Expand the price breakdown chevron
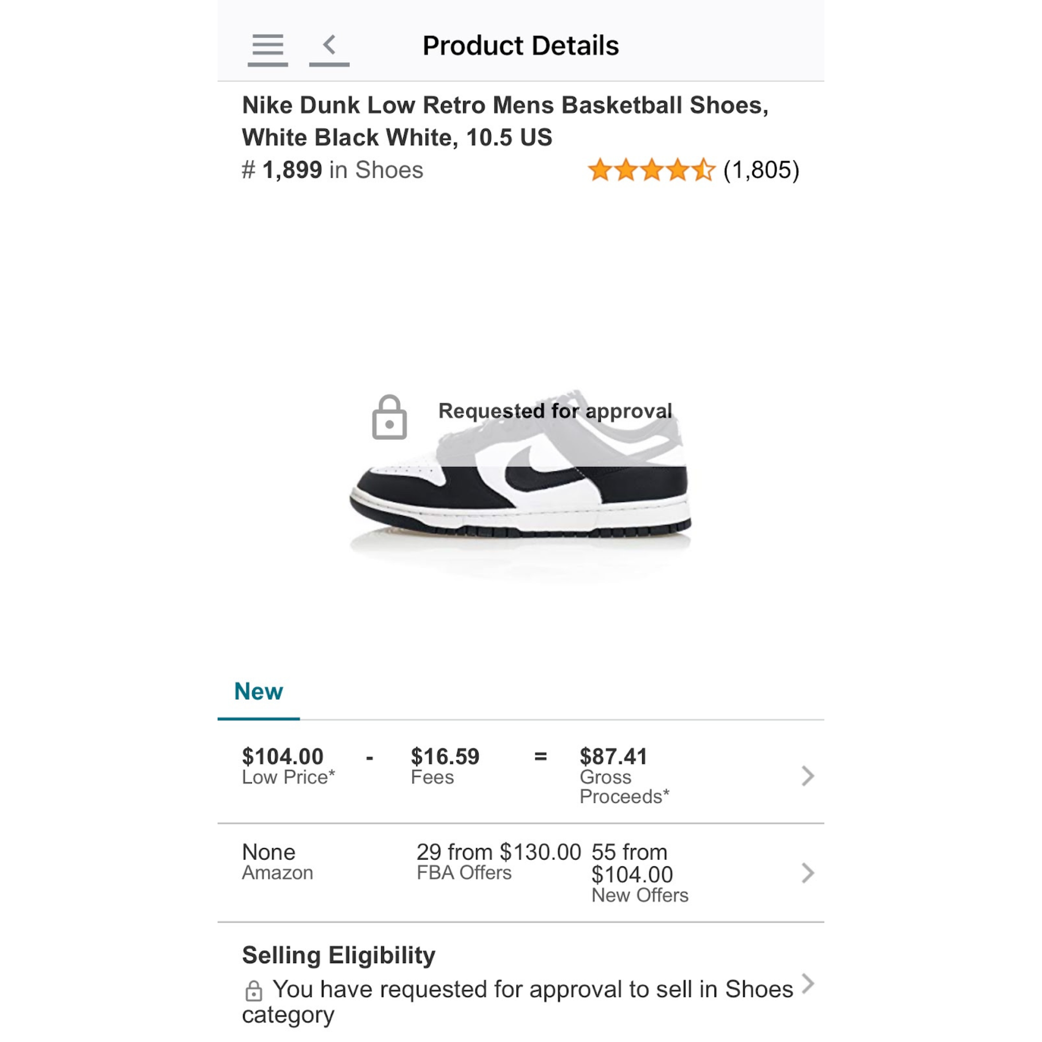Image resolution: width=1042 pixels, height=1042 pixels. coord(808,776)
